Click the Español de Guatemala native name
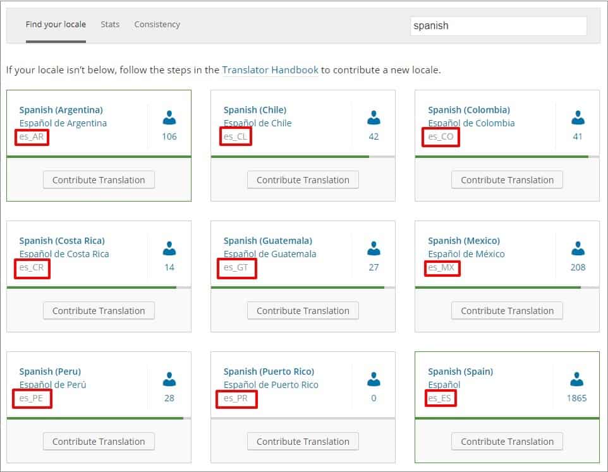 270,254
